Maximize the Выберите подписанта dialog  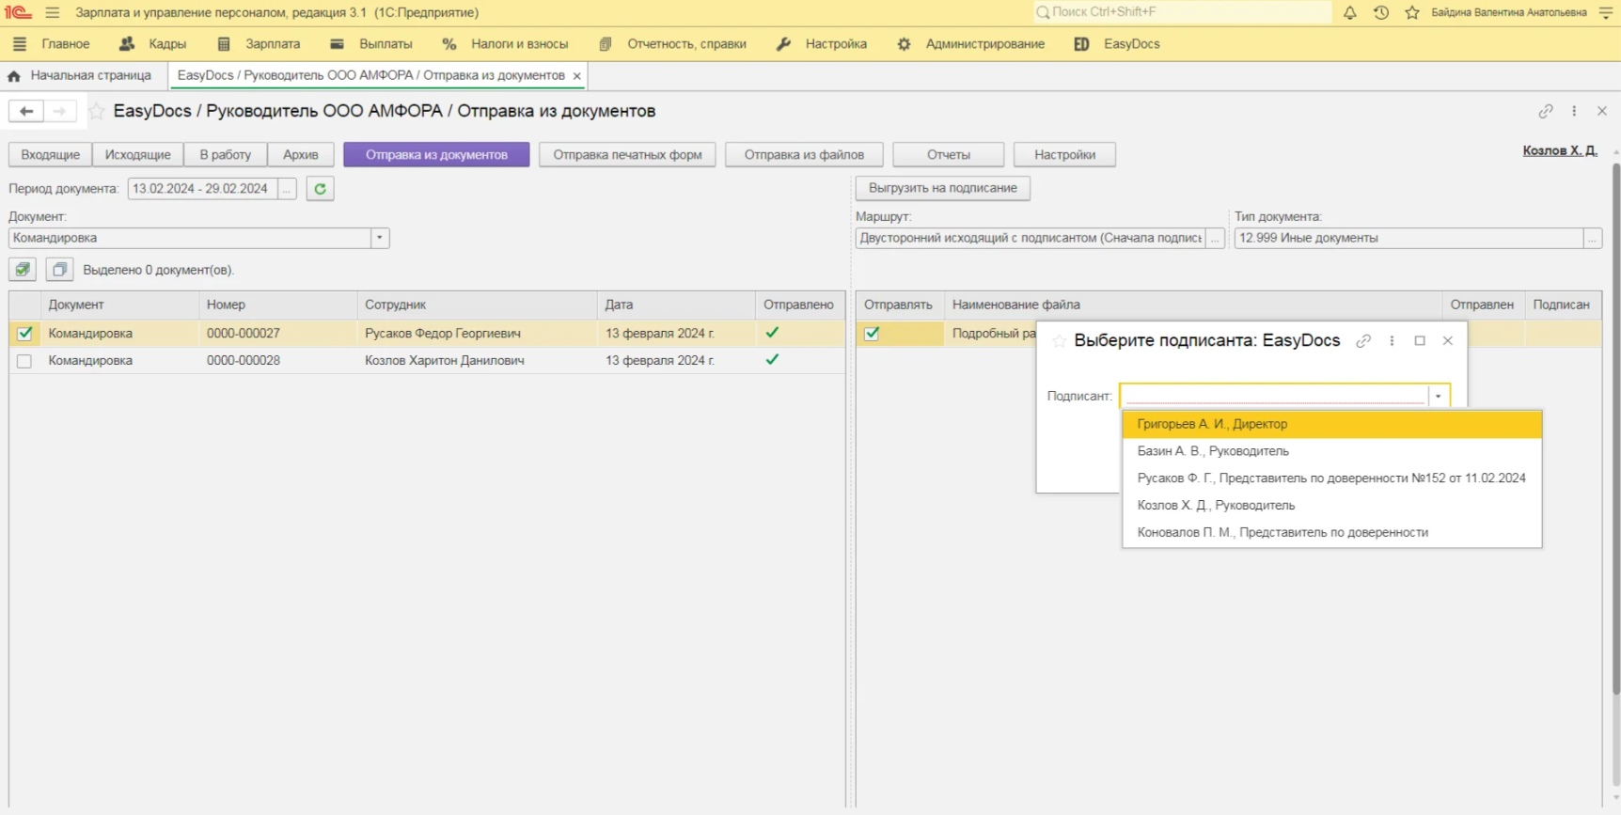click(x=1420, y=341)
